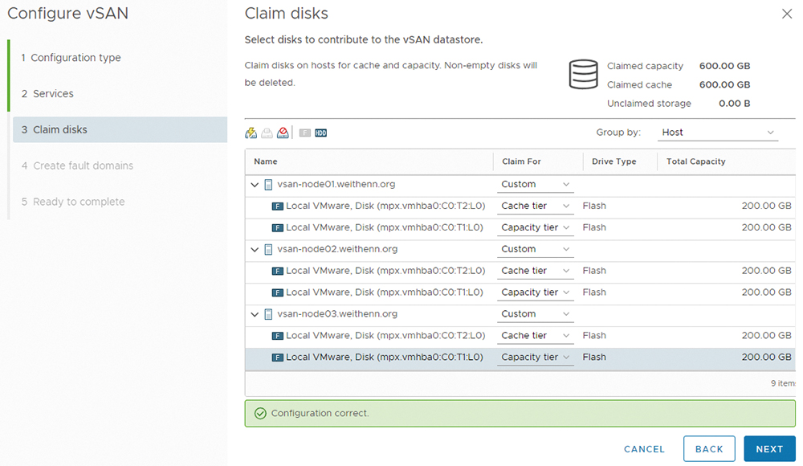Sort by the Total Capacity column header
Viewport: 803px width, 466px height.
click(x=696, y=161)
